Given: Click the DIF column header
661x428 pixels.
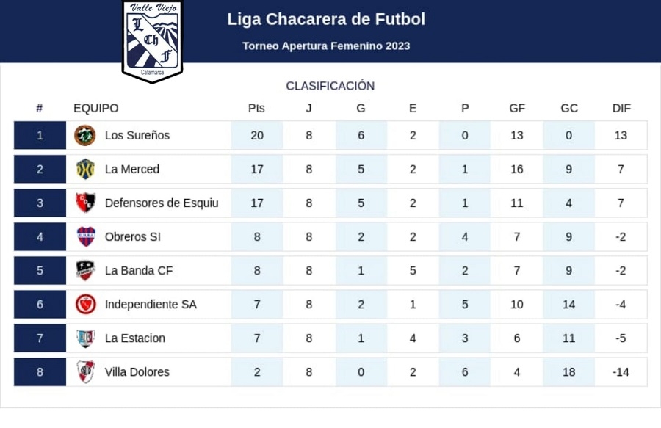Looking at the screenshot, I should 621,109.
